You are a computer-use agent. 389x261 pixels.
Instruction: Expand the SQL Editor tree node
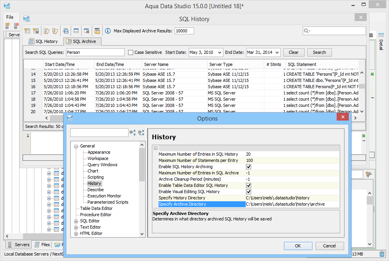tap(76, 221)
